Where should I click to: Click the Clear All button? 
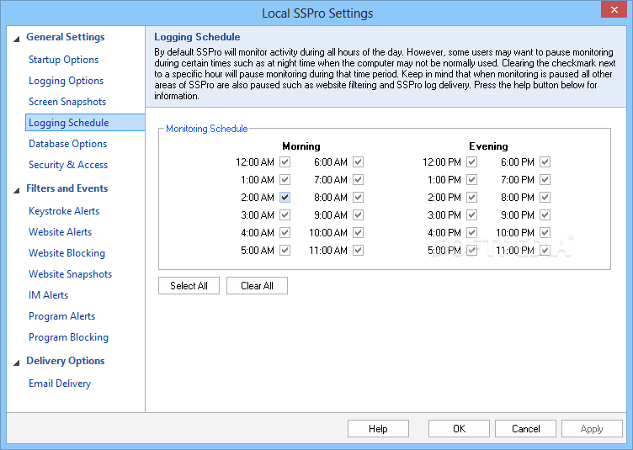(258, 285)
